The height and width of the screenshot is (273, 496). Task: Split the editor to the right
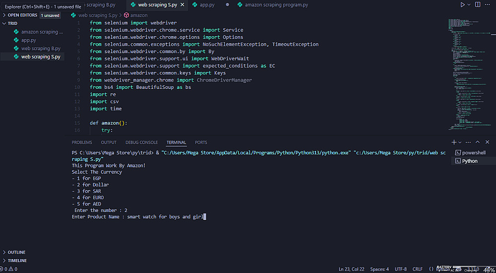tap(478, 5)
